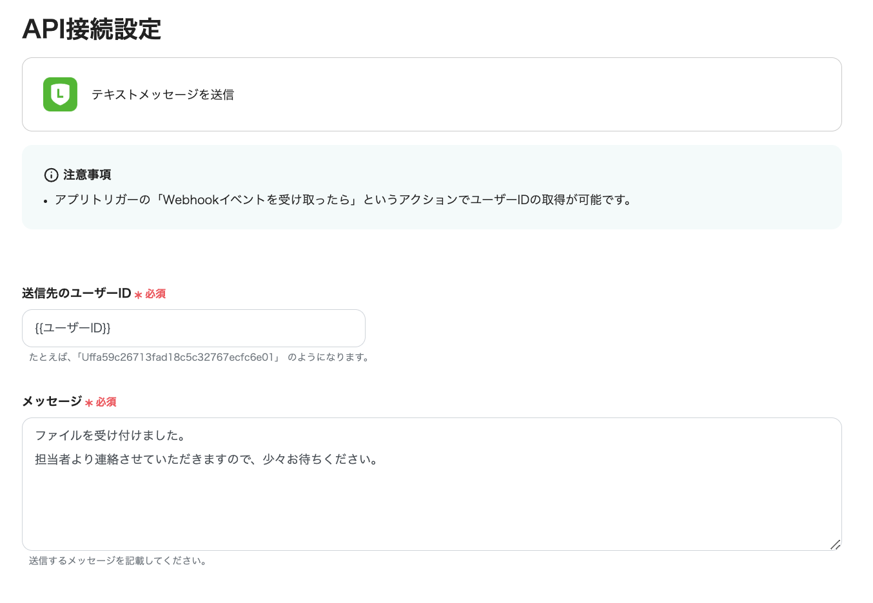Click the example ID Uffa59c26713fad18c5c32767ecfc6e01
The width and height of the screenshot is (873, 603).
[177, 357]
